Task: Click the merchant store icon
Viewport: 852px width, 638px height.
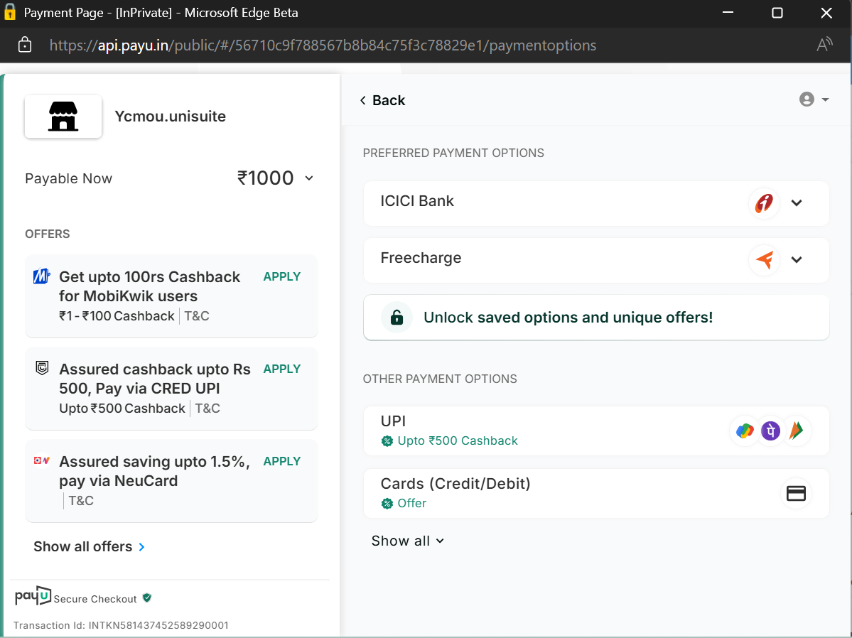Action: [63, 117]
